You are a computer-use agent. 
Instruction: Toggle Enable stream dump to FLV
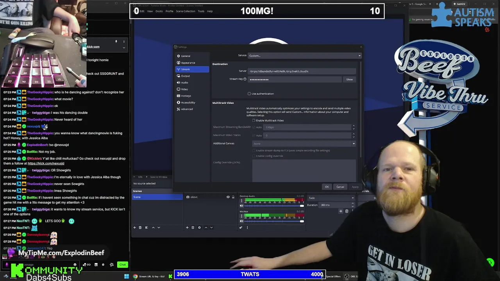click(254, 150)
